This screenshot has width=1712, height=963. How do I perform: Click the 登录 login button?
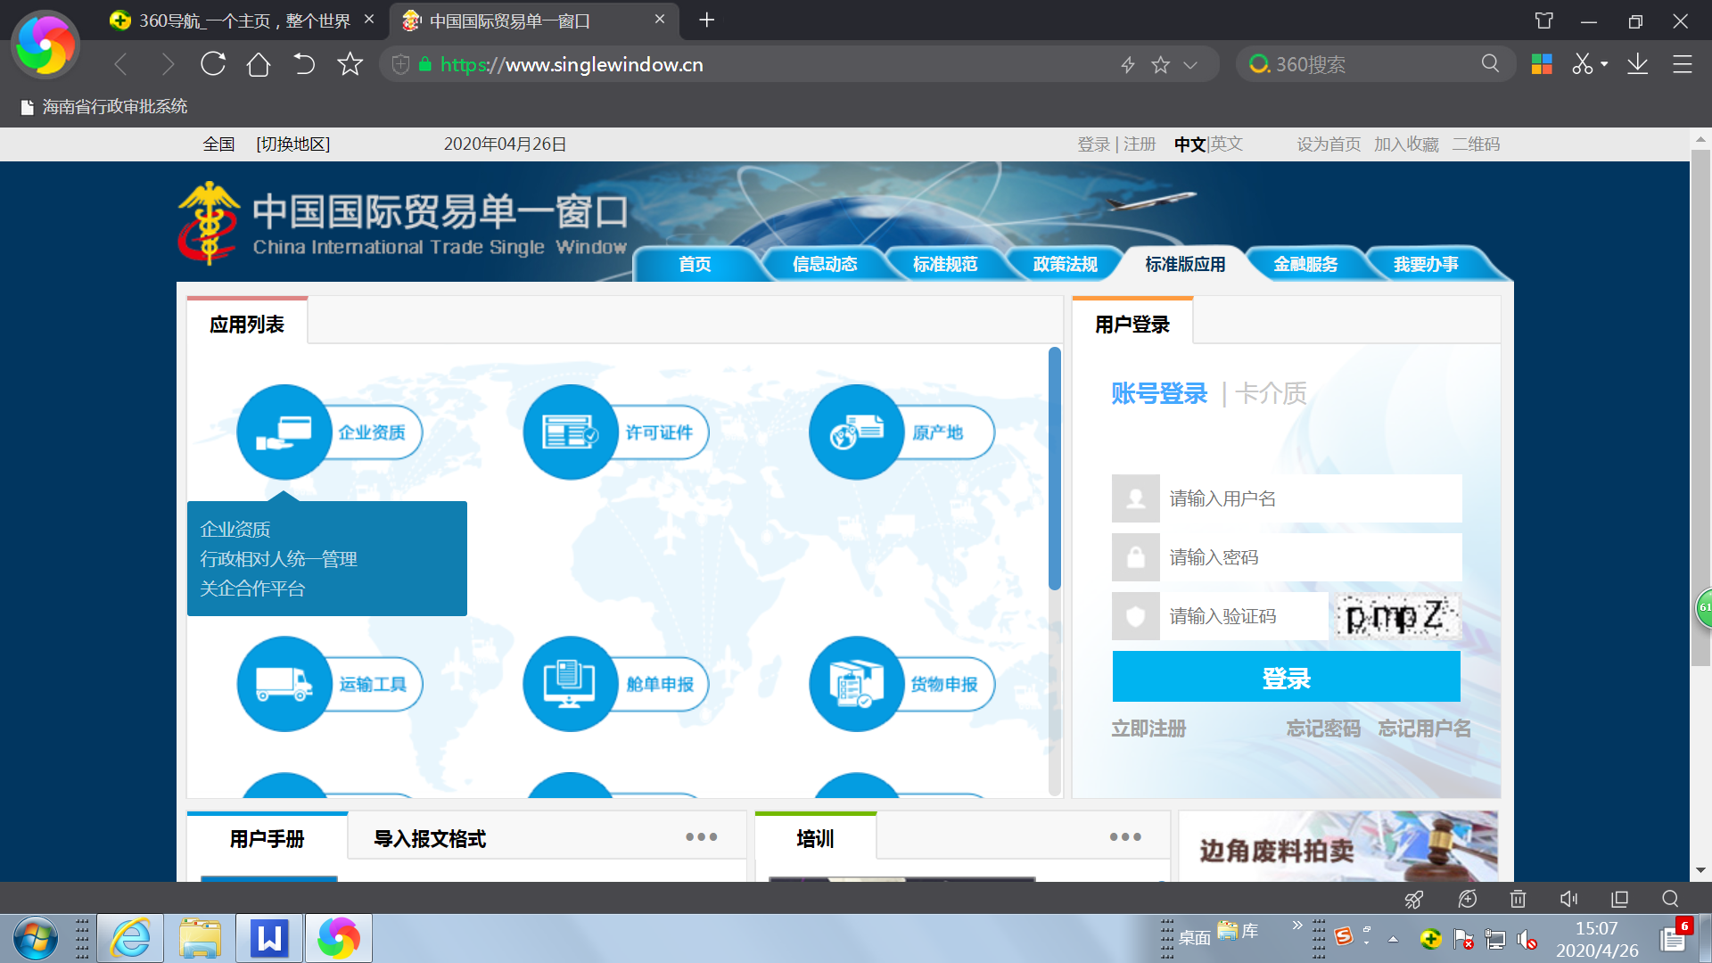[x=1286, y=677]
